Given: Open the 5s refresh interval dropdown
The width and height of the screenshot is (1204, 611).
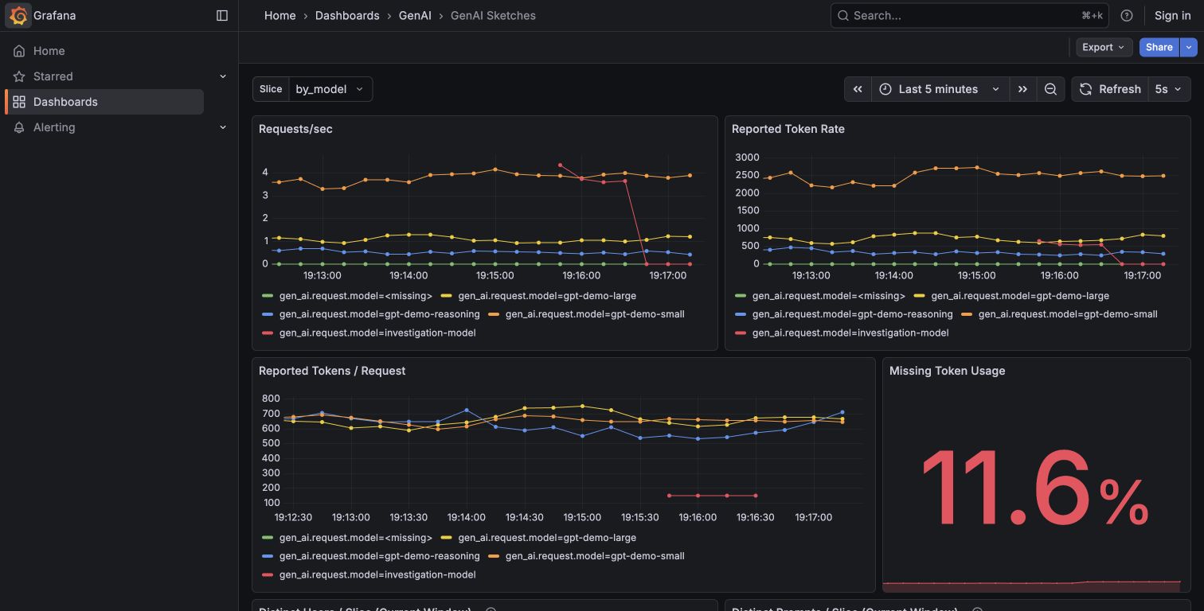Looking at the screenshot, I should coord(1169,89).
